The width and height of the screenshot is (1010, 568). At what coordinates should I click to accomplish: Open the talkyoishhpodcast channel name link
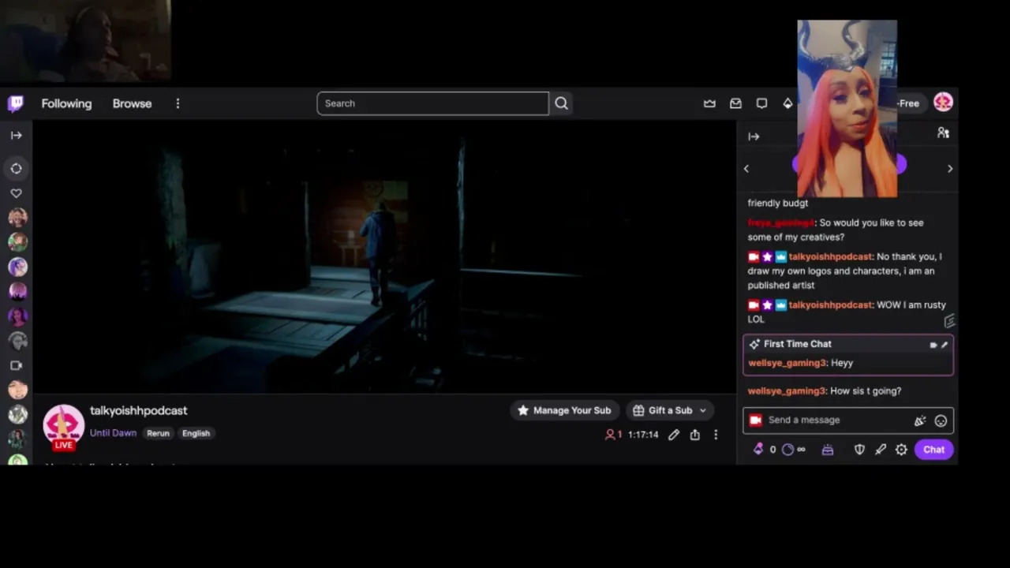coord(139,410)
